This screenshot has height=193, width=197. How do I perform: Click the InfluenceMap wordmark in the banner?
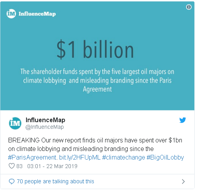[x=37, y=14]
